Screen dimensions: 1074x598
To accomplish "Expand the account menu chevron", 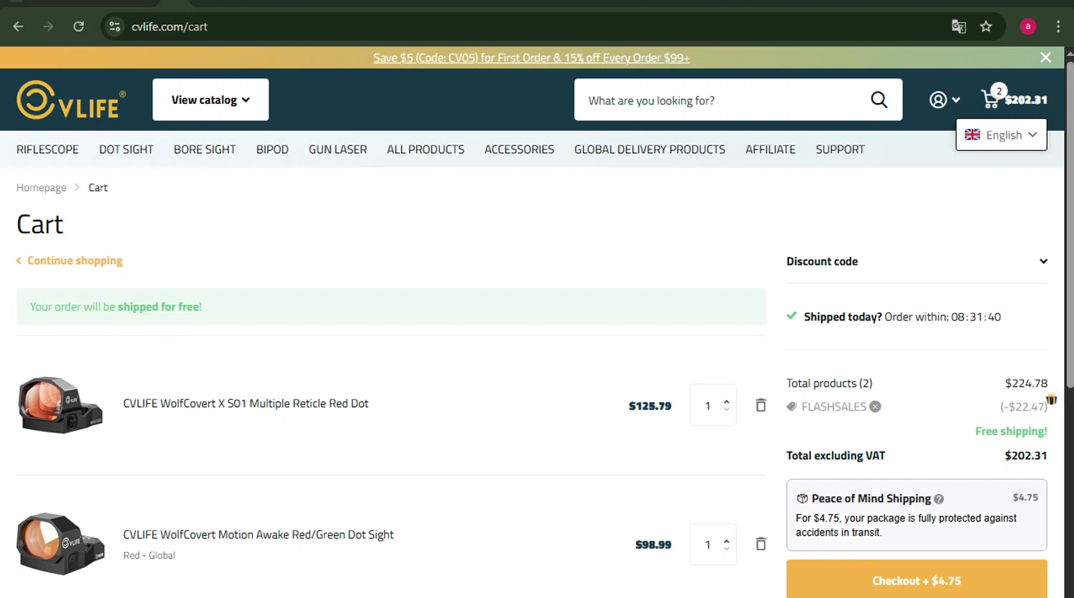I will tap(956, 100).
